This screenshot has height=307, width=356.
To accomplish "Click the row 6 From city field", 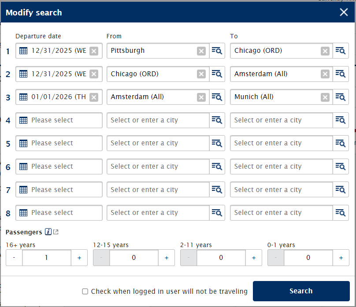I will point(158,166).
